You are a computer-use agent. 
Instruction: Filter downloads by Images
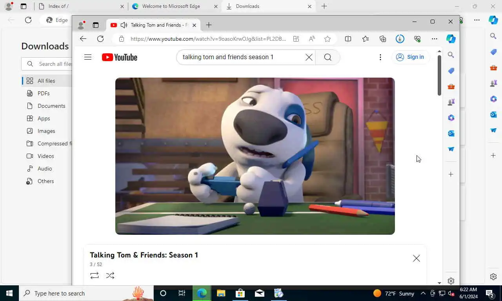[x=46, y=131]
